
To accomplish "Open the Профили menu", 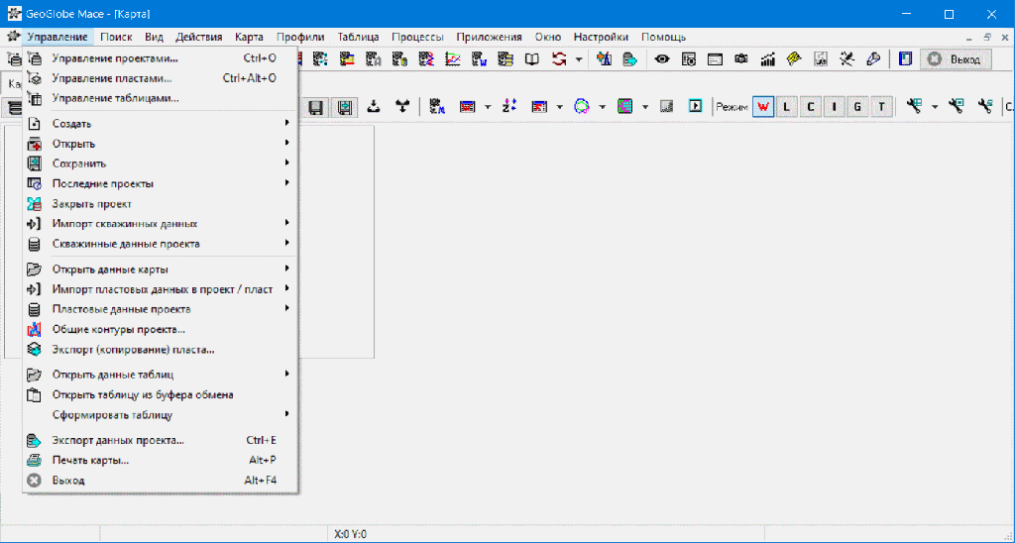I will tap(299, 37).
